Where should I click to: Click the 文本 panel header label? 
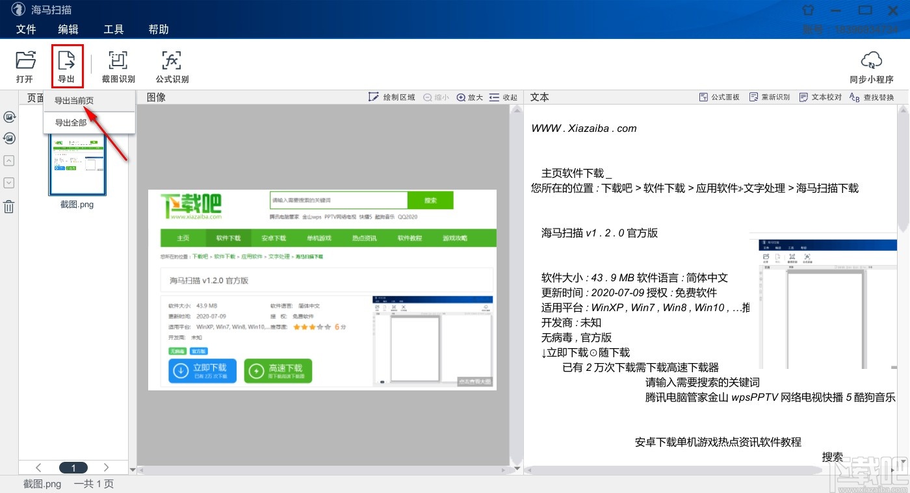tap(539, 97)
